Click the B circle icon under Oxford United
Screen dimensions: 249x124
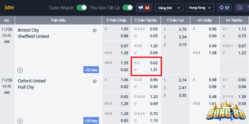20,121
